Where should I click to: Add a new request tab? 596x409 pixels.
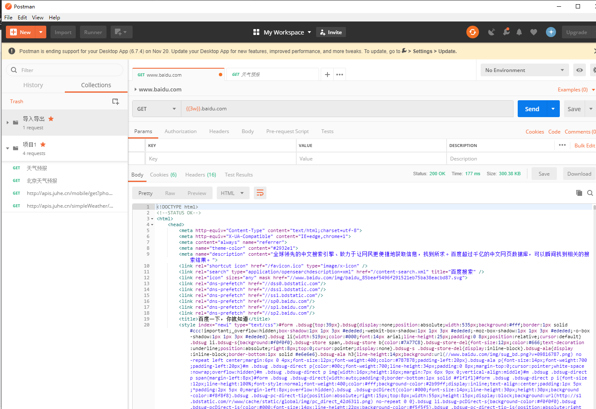(x=327, y=75)
